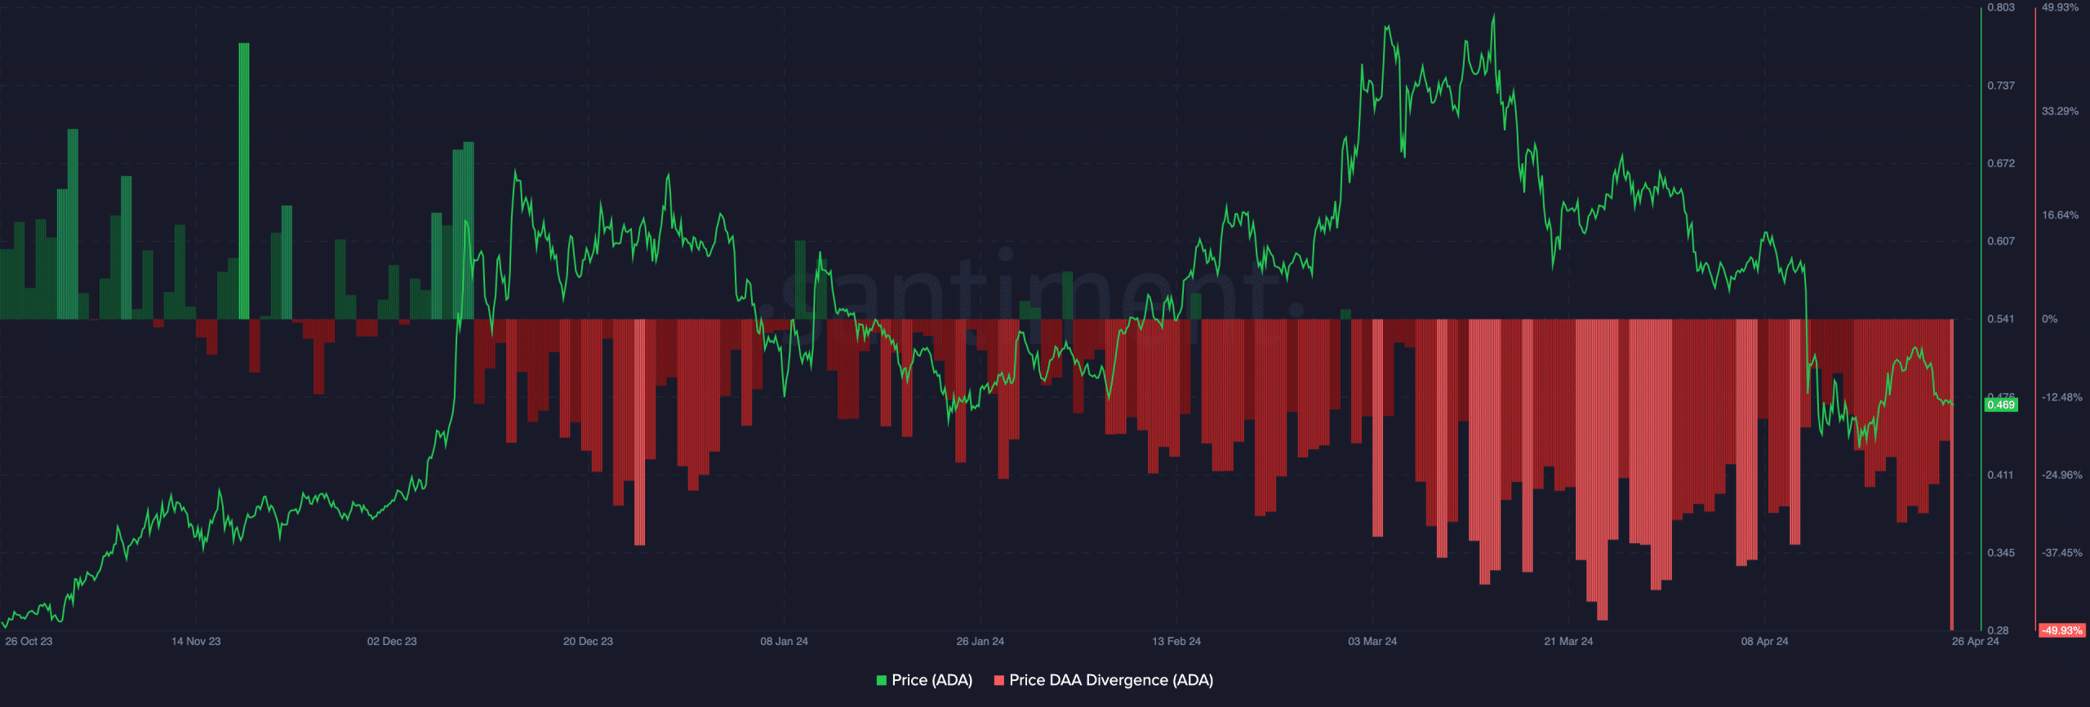This screenshot has width=2090, height=707.
Task: Click the 0.607 price axis label
Action: coord(2001,241)
